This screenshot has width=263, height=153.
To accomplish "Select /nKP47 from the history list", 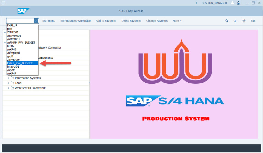I will pos(22,73).
